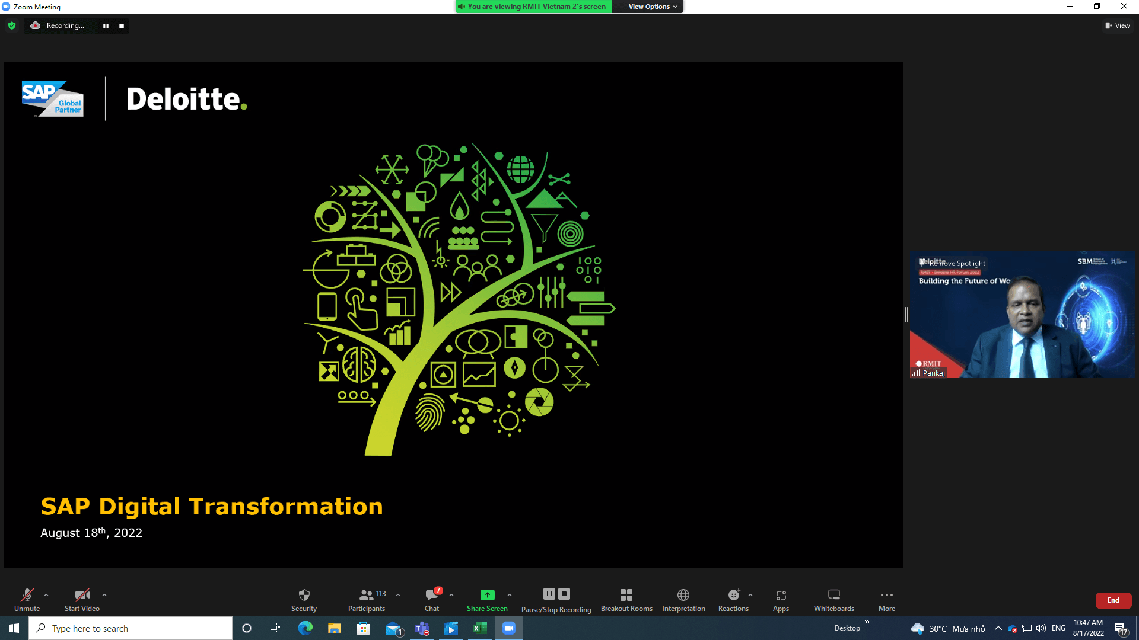Open Whiteboards
This screenshot has height=640, width=1139.
[x=834, y=600]
